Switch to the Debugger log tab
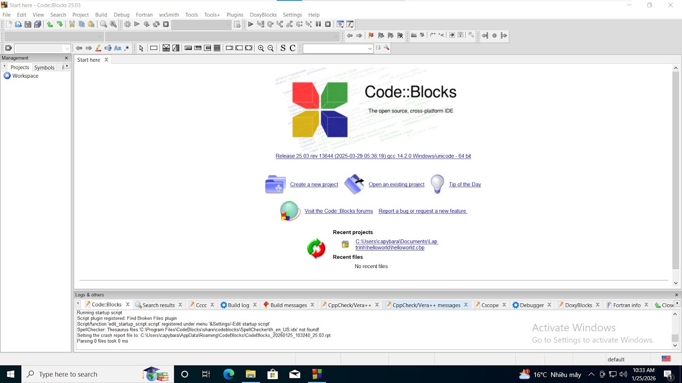Screen dimensions: 682x383 coord(532,305)
